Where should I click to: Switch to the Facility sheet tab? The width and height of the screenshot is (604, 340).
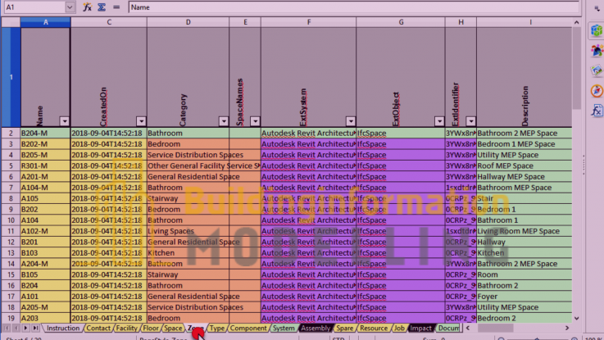[126, 328]
